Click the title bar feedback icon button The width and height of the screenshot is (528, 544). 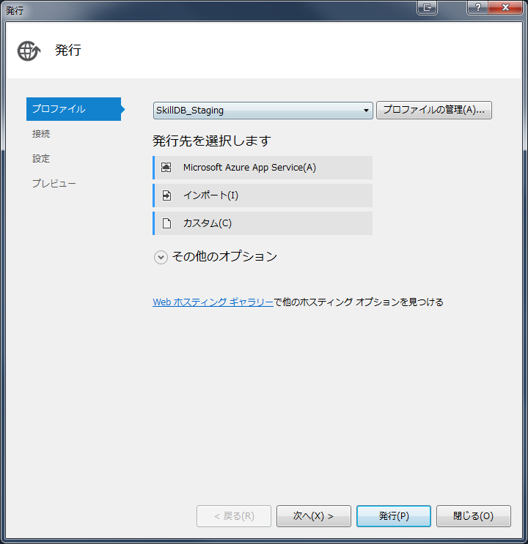427,7
